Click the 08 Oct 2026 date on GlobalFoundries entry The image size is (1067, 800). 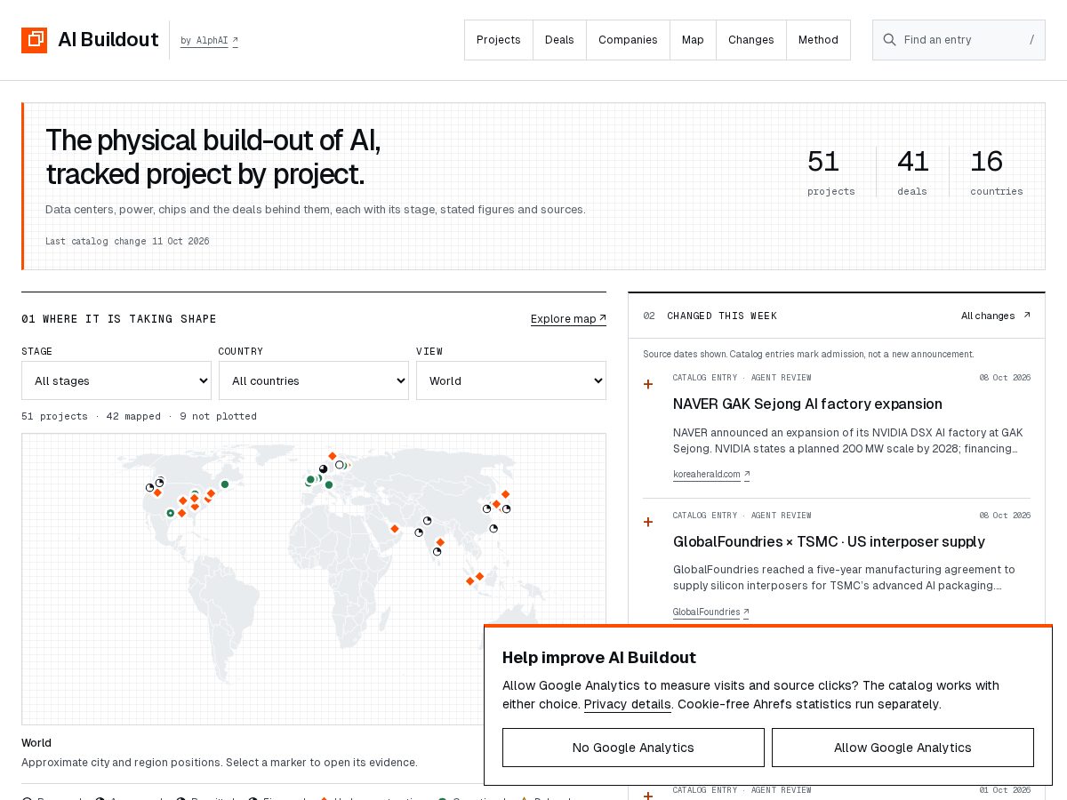point(1005,516)
